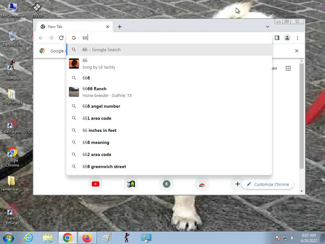Open the Google apps grid icon

coord(288,68)
